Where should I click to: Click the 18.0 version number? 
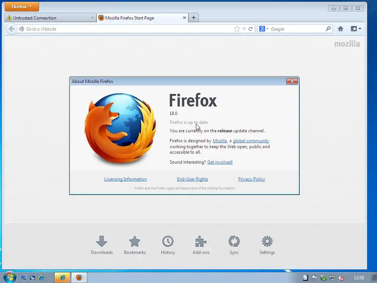coord(173,113)
